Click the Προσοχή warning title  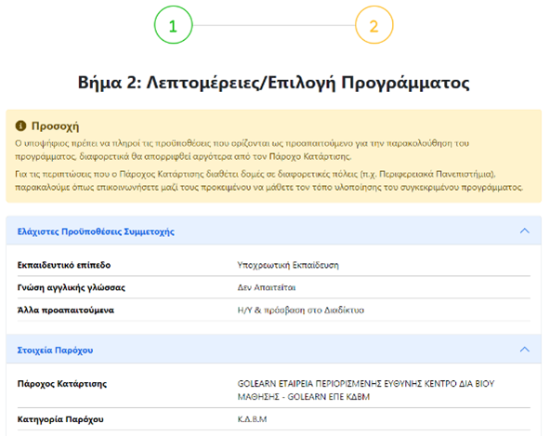[55, 126]
